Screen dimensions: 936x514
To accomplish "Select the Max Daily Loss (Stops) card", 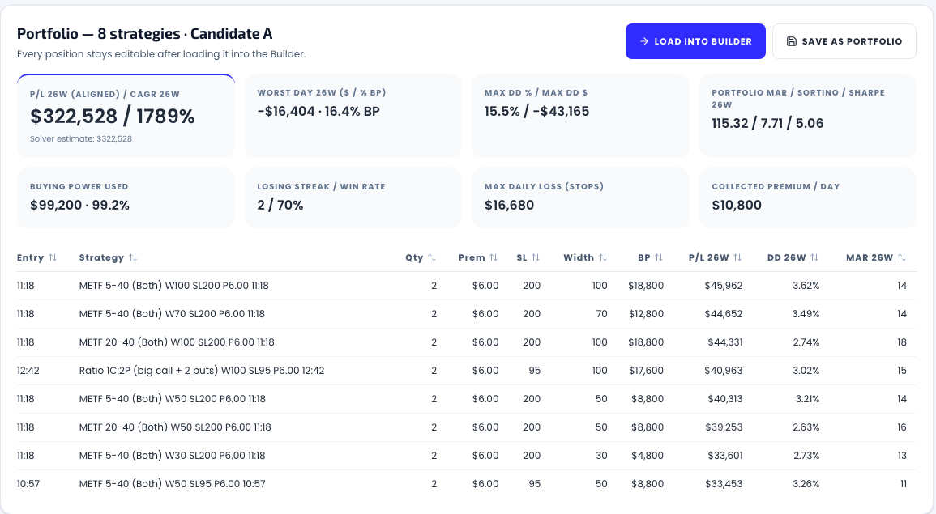I will click(580, 198).
